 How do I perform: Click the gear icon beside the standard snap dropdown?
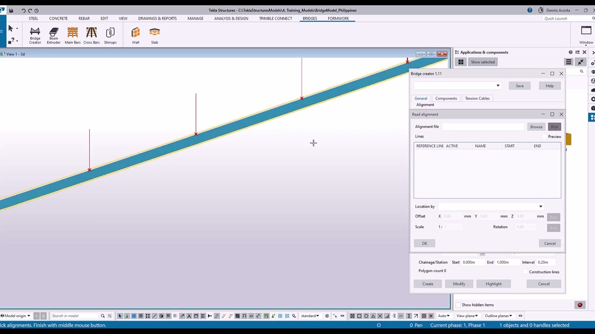click(327, 316)
